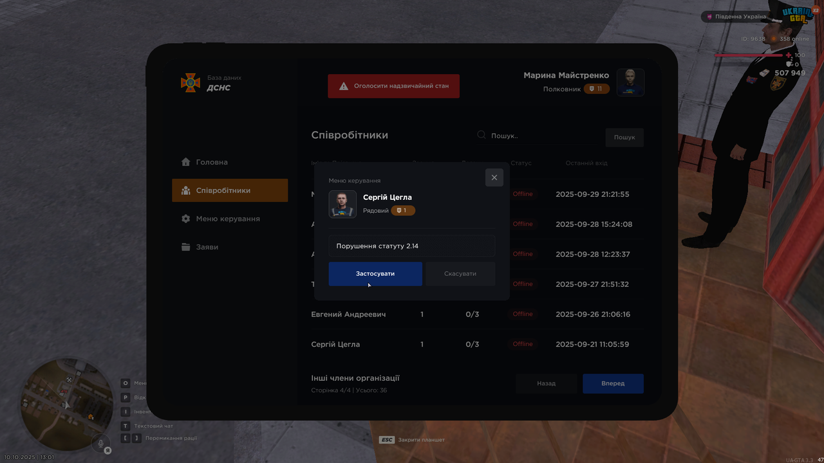
Task: Click the reason field Порушення статуту 2.14
Action: (x=412, y=246)
